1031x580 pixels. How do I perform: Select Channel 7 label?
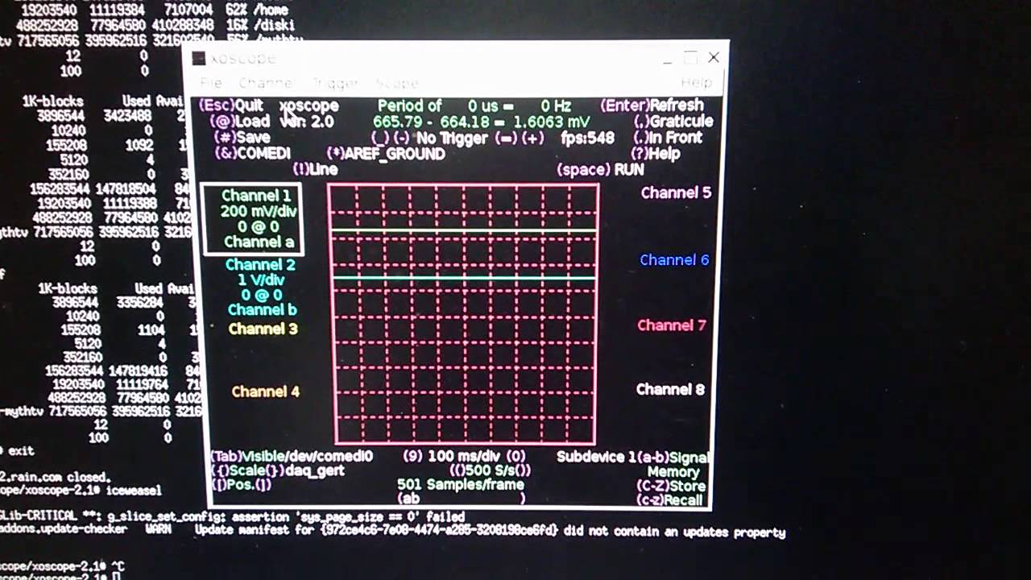click(672, 325)
